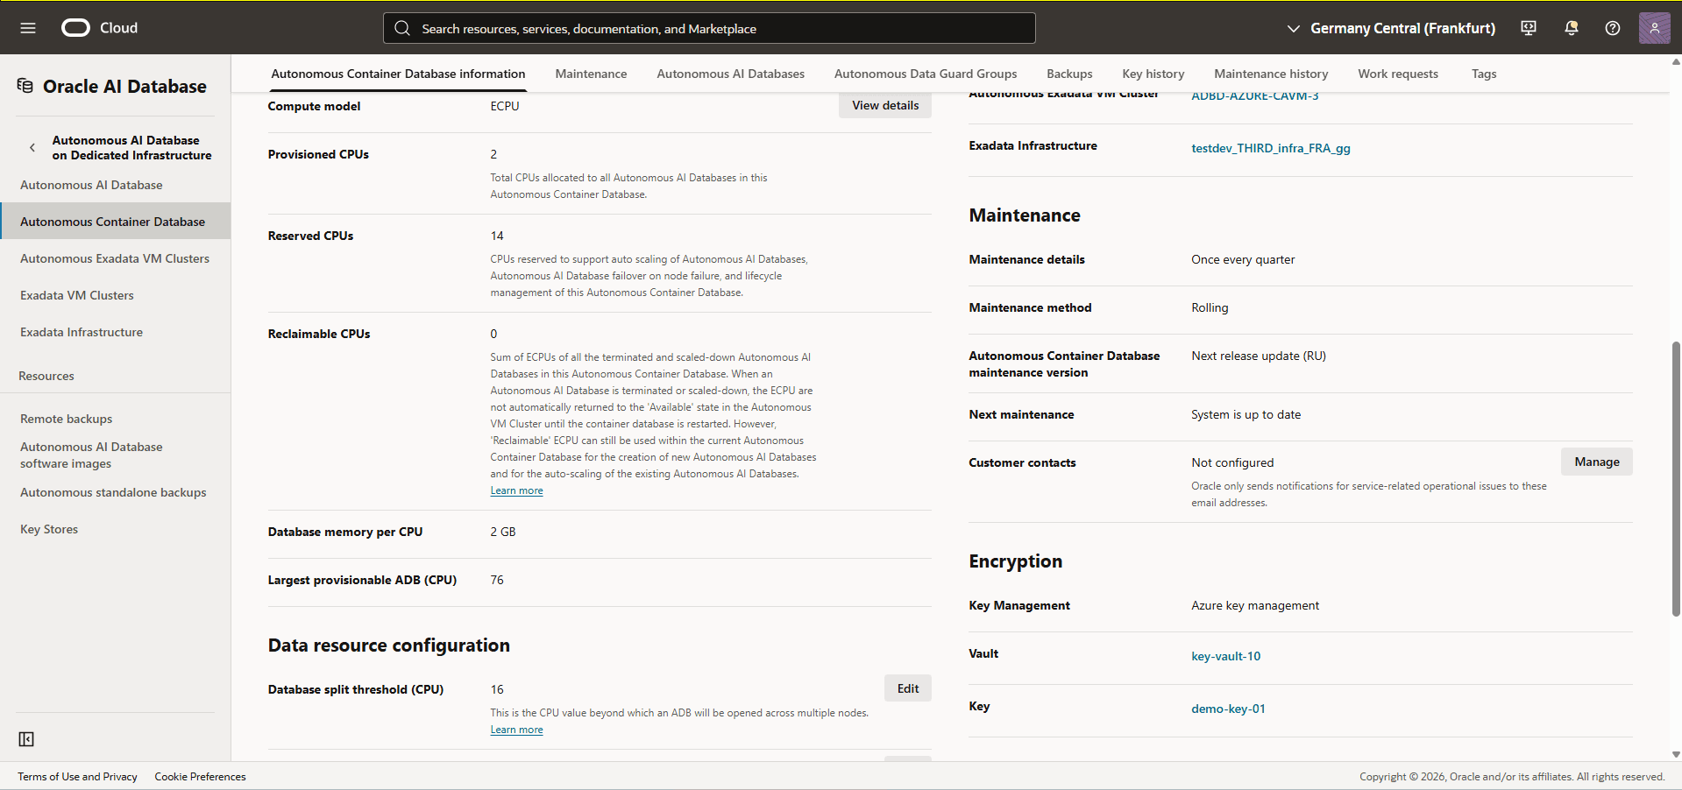Open Autonomous AI Database software images

(x=91, y=455)
